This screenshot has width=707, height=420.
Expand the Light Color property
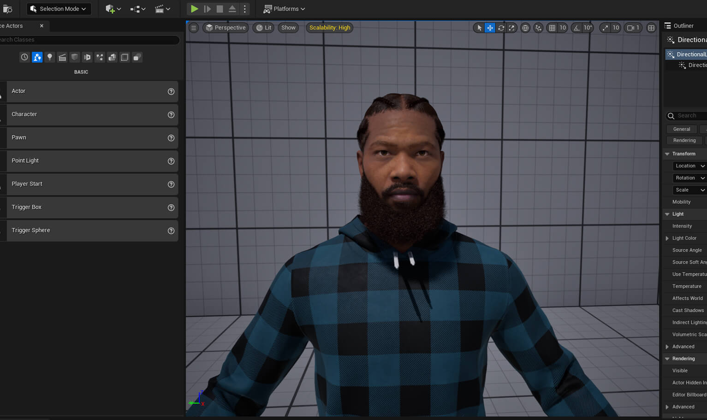[x=667, y=238]
